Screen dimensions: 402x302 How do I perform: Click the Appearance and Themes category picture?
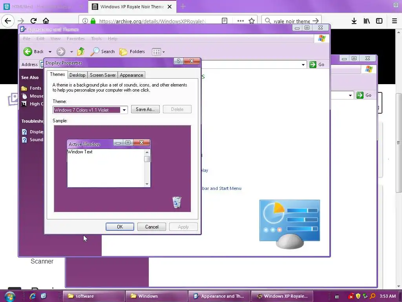(290, 224)
